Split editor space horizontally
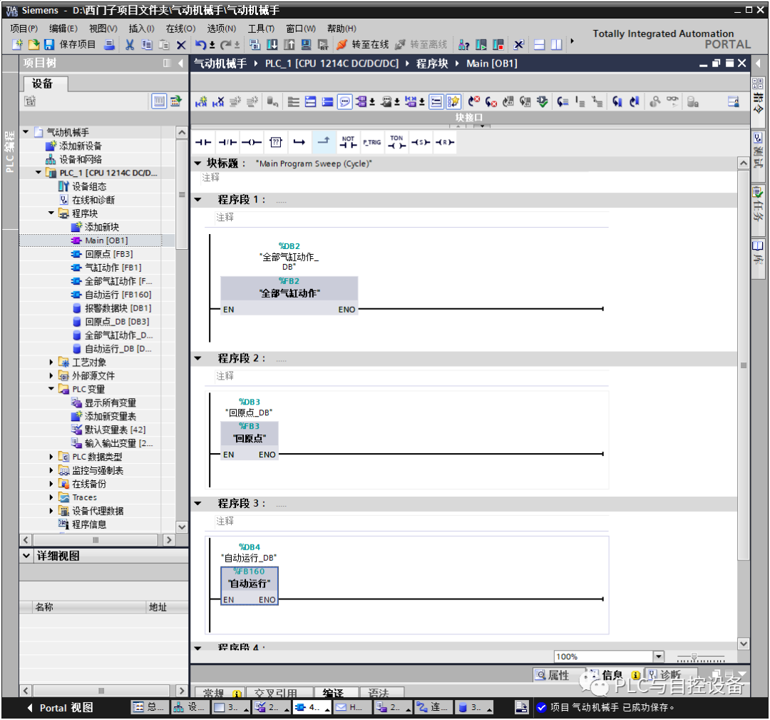Screen dimensions: 770x720 tap(539, 45)
